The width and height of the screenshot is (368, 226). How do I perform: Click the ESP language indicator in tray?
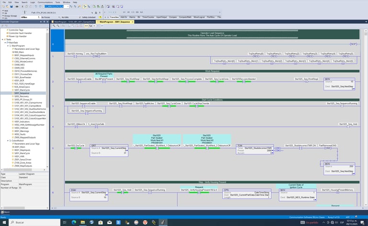(x=342, y=222)
